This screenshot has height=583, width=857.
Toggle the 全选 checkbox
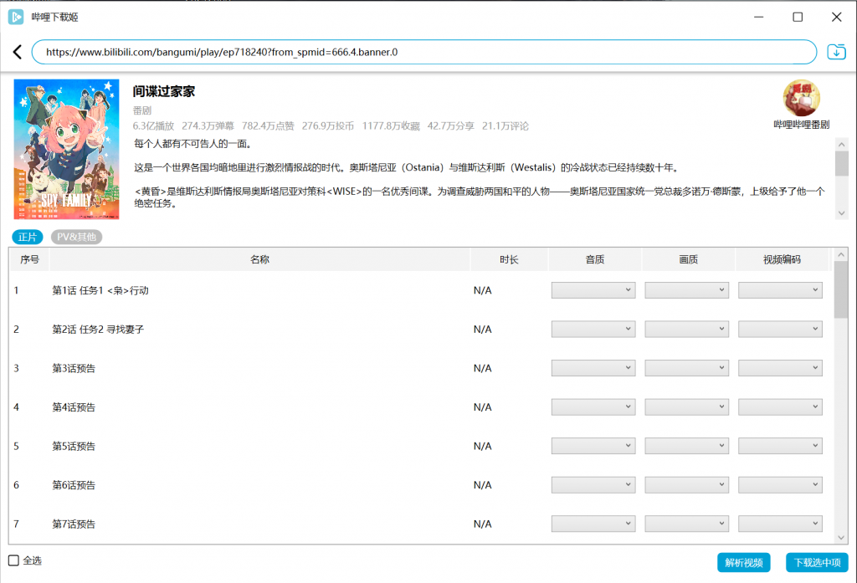(x=13, y=560)
